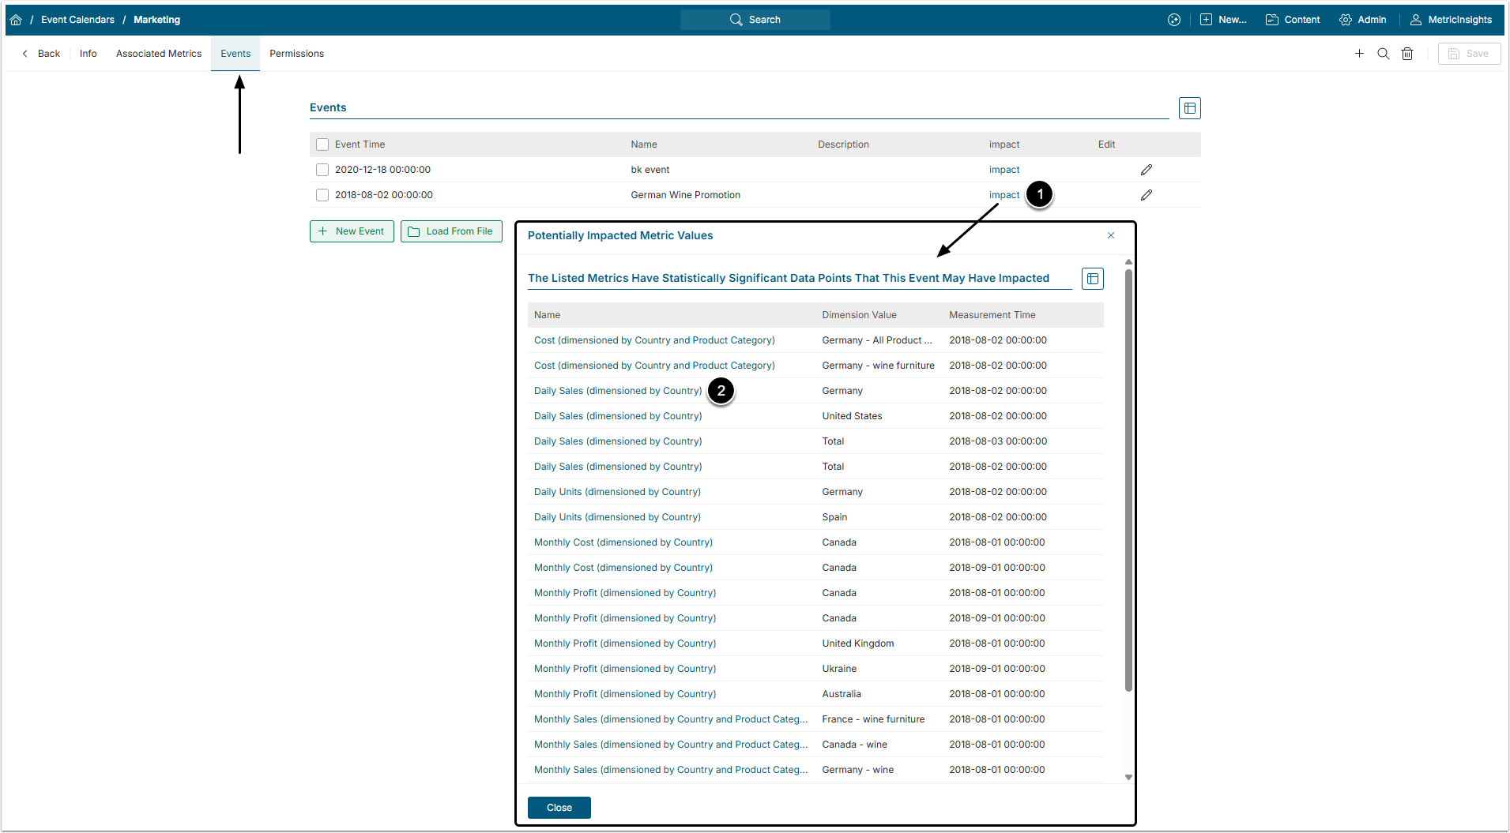
Task: Click the popup scrollbar down arrow
Action: [x=1128, y=777]
